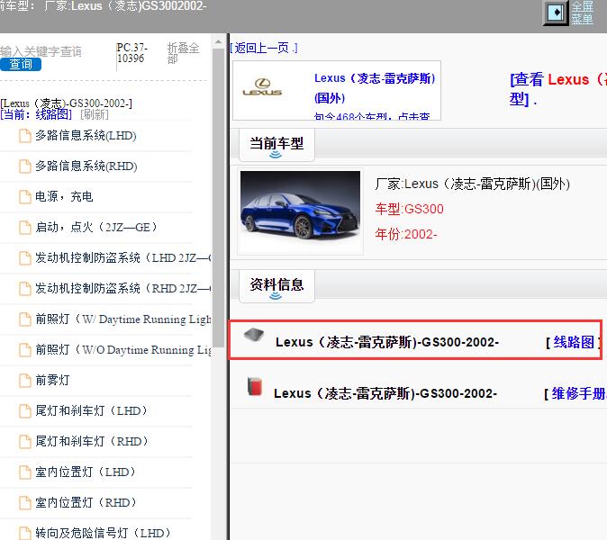Select 多路信息系统(LHD) in the tree
The height and width of the screenshot is (540, 607).
click(x=86, y=136)
